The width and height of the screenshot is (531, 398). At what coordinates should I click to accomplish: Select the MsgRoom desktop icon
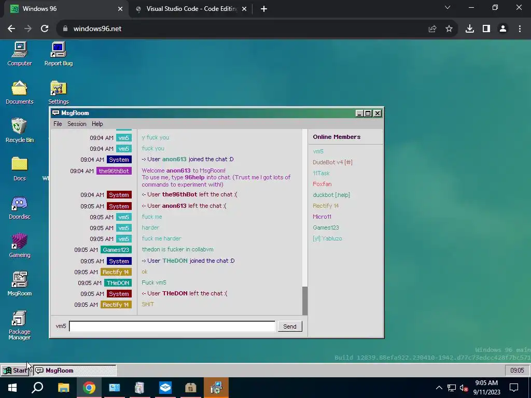(20, 283)
